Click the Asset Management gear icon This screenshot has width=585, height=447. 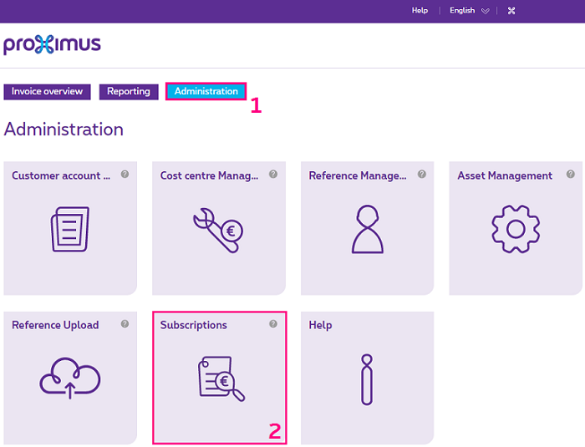(x=516, y=229)
